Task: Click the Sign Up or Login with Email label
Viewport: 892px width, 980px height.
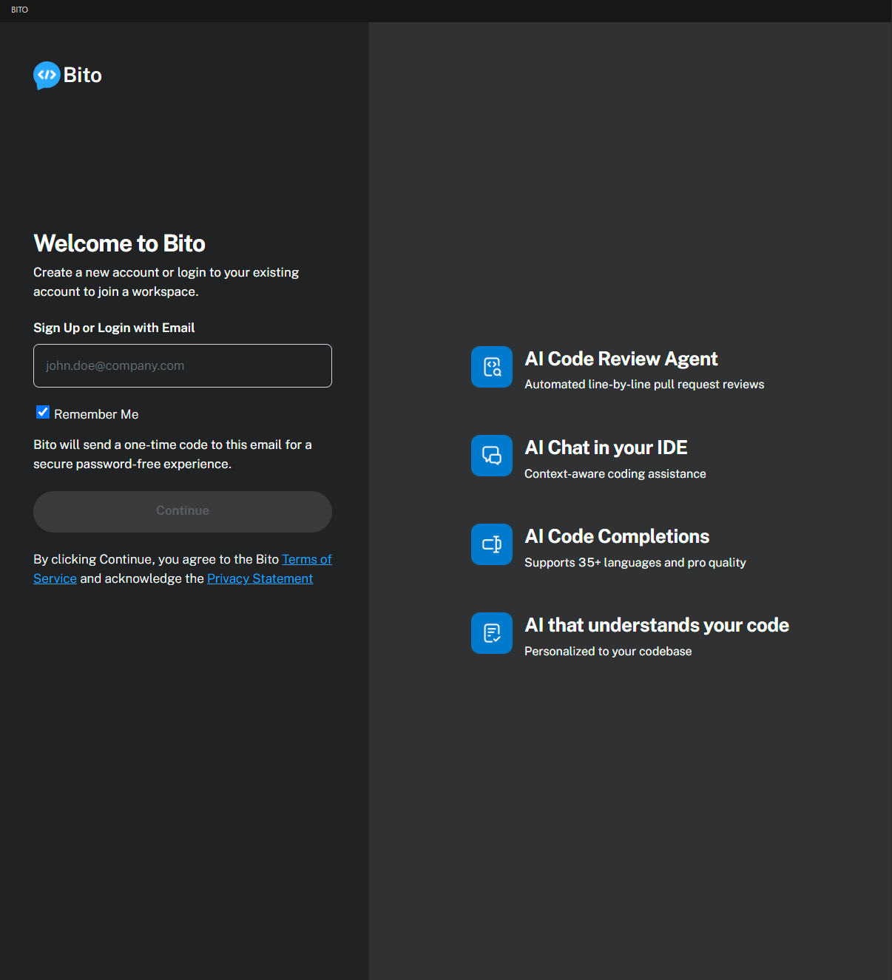Action: [x=114, y=328]
